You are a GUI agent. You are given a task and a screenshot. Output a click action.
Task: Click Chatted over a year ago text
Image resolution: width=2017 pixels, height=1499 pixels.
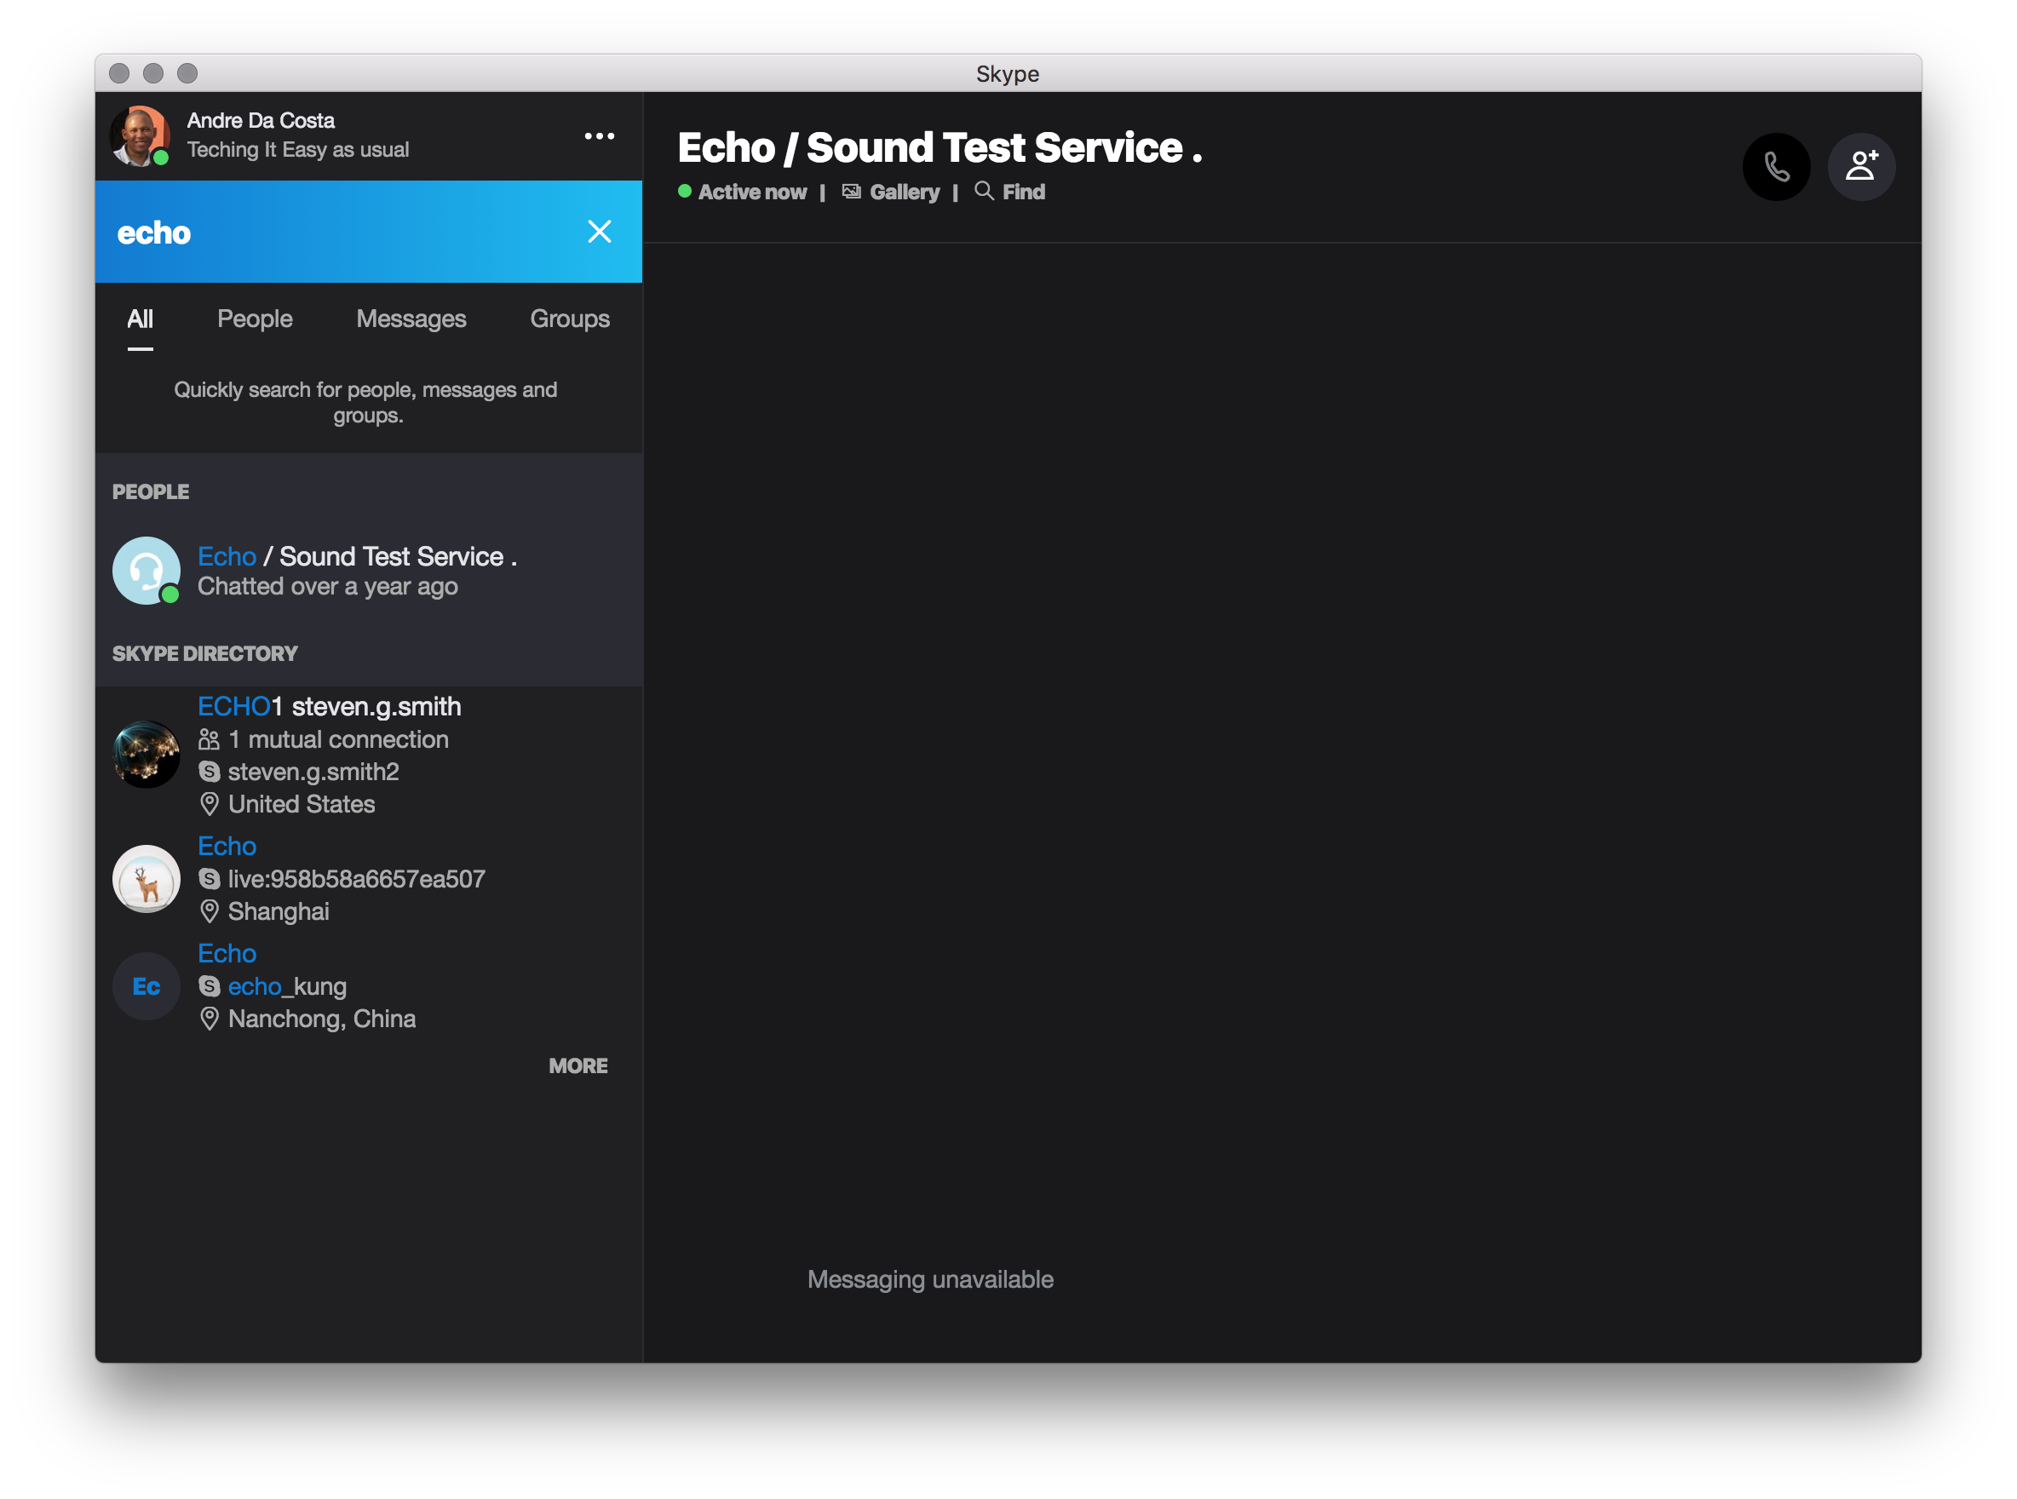pos(328,587)
